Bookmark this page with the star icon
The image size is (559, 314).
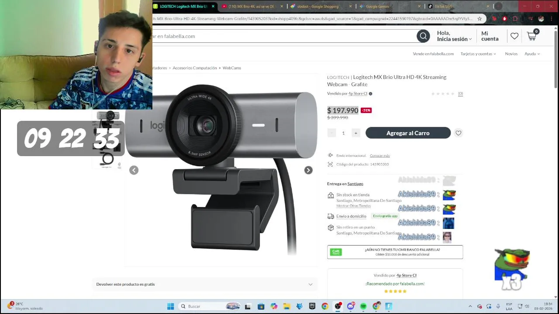pos(480,19)
